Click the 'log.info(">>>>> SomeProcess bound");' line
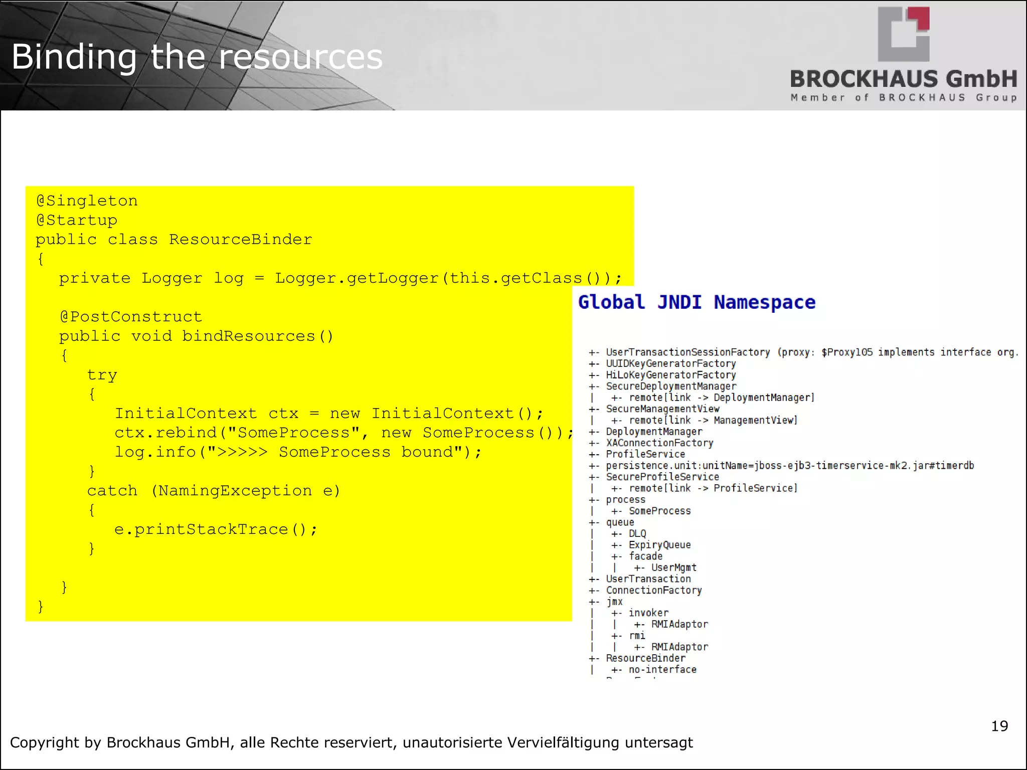 pyautogui.click(x=298, y=452)
